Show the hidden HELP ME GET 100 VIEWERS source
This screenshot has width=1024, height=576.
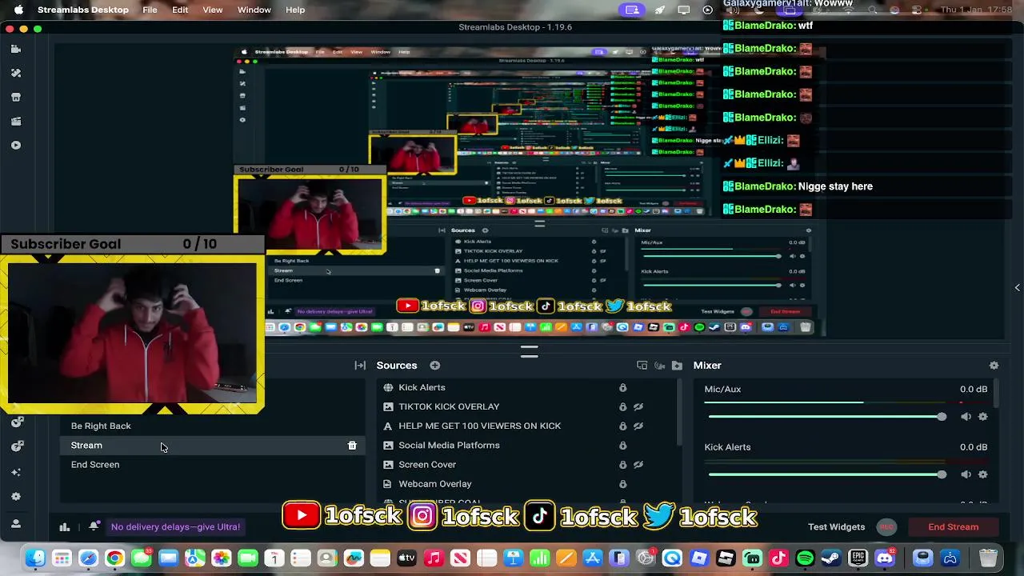[x=638, y=426]
